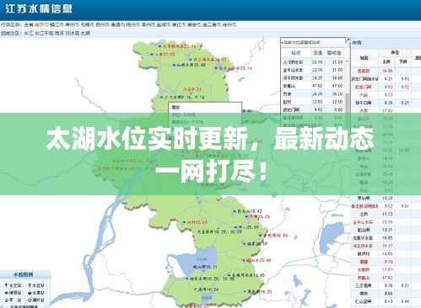Screen dimensions: 421x308
Task: Click the 10.31 station marker inside the lake
Action: [x=205, y=267]
